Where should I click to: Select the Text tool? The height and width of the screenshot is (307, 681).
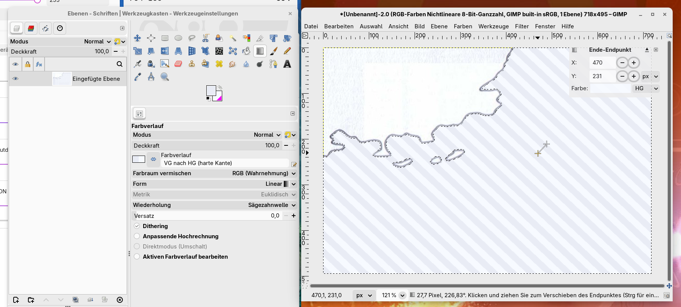click(x=287, y=64)
